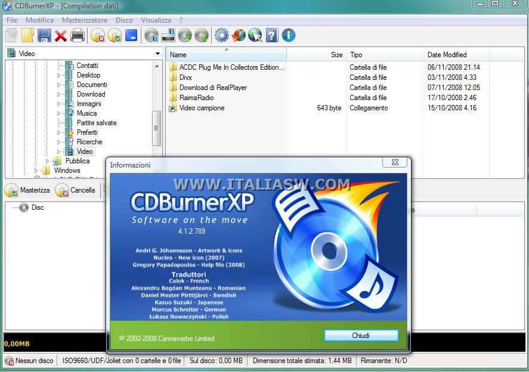Click the 'Dimensione totale stimata: 1,44 MB' status entry
The width and height of the screenshot is (529, 372).
pos(302,361)
